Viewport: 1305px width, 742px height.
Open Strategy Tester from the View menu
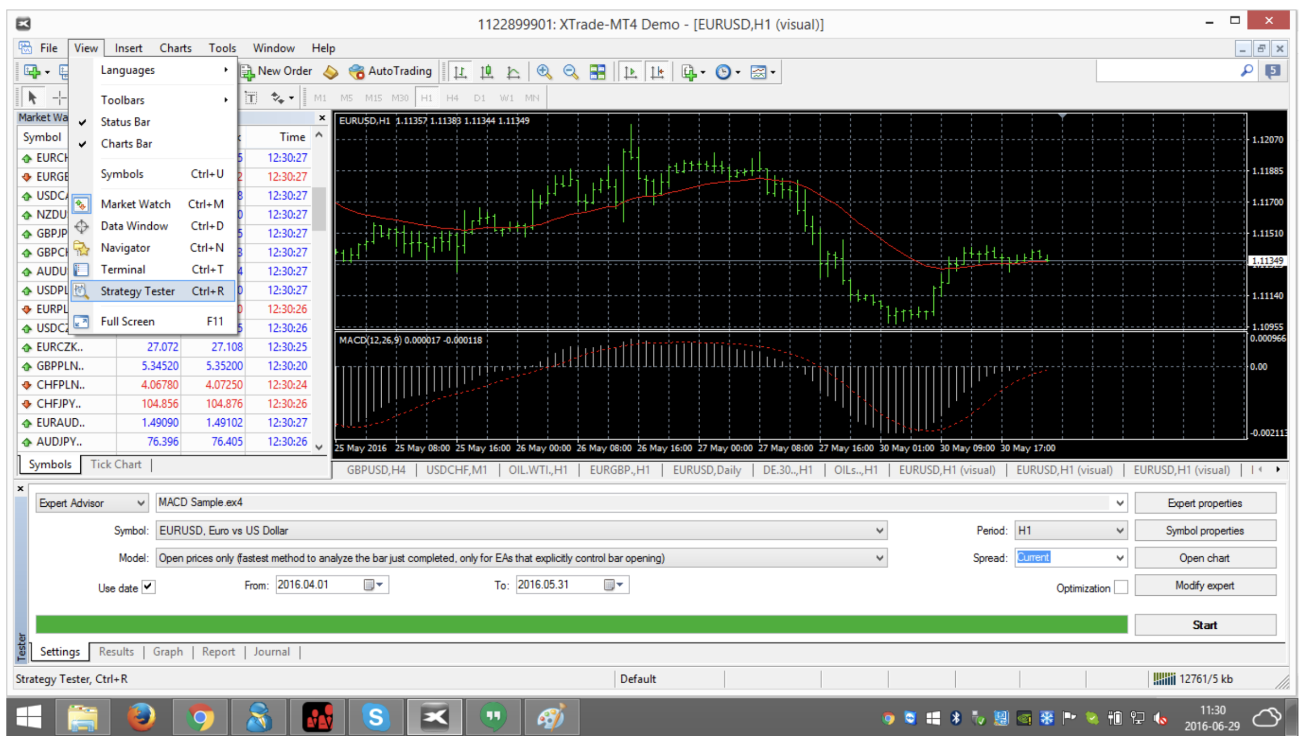tap(137, 291)
